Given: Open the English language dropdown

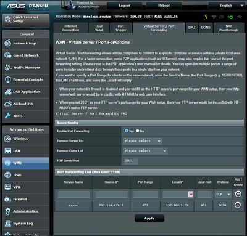Looking at the screenshot, I should 226,6.
